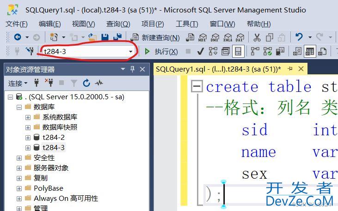Toggle Include Live Query Statistics
The height and width of the screenshot is (211, 338).
point(268,51)
